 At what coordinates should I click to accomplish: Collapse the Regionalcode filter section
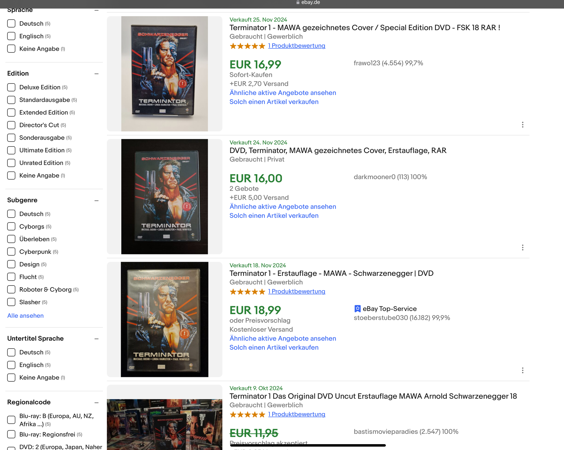tap(96, 403)
